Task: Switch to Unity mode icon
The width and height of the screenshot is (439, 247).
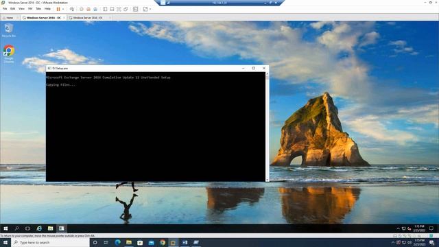Action: pyautogui.click(x=126, y=9)
